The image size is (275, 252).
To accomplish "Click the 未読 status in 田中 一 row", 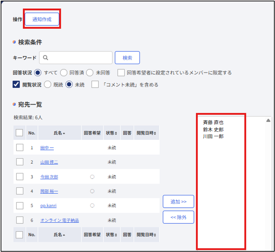I will pyautogui.click(x=112, y=148).
